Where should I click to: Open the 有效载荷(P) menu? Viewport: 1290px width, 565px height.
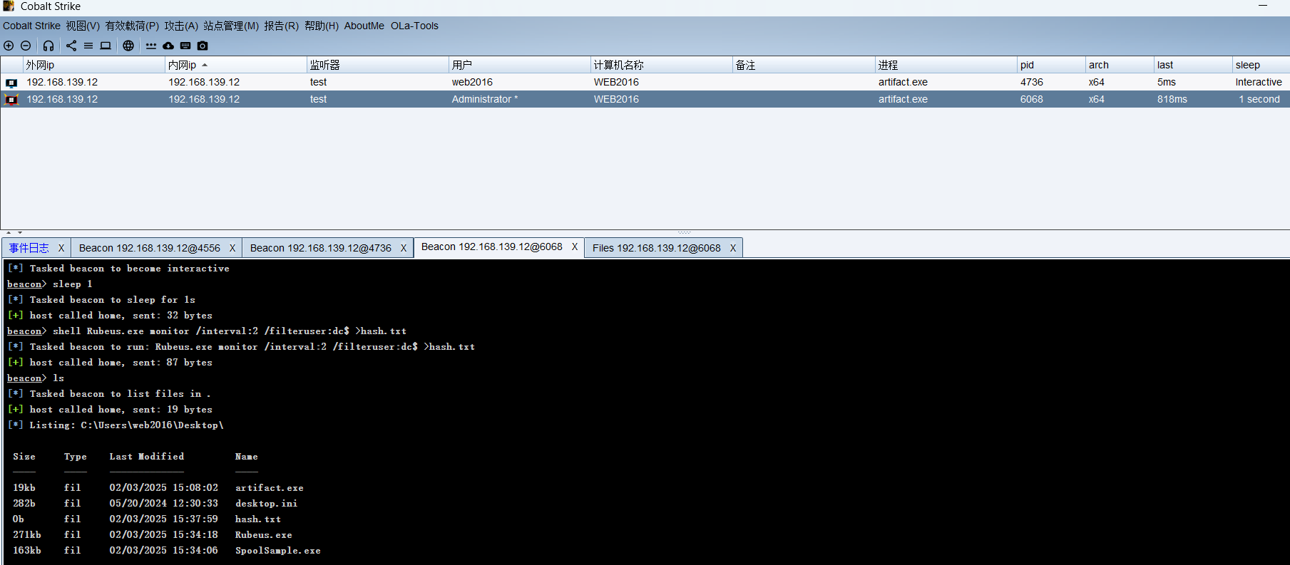pyautogui.click(x=132, y=26)
